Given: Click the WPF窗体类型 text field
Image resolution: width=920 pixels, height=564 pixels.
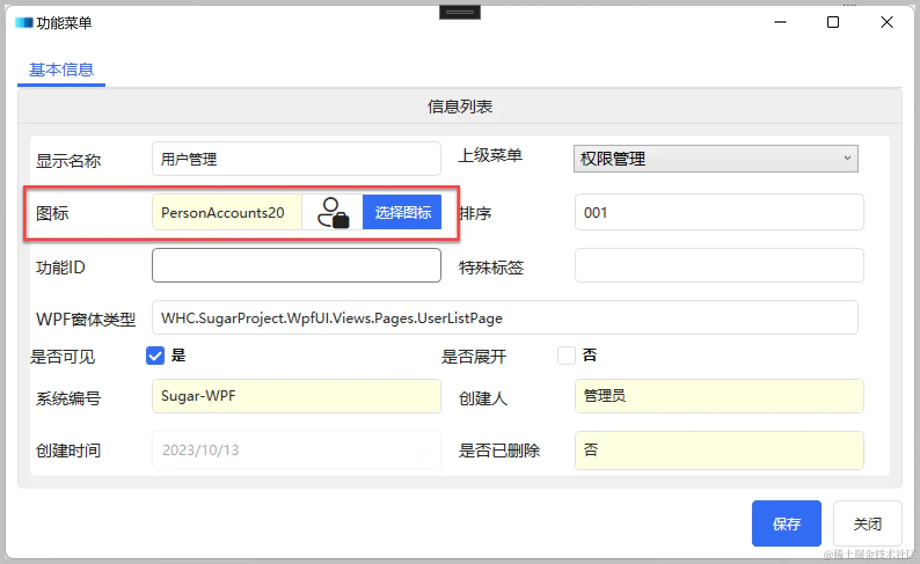Looking at the screenshot, I should [505, 317].
